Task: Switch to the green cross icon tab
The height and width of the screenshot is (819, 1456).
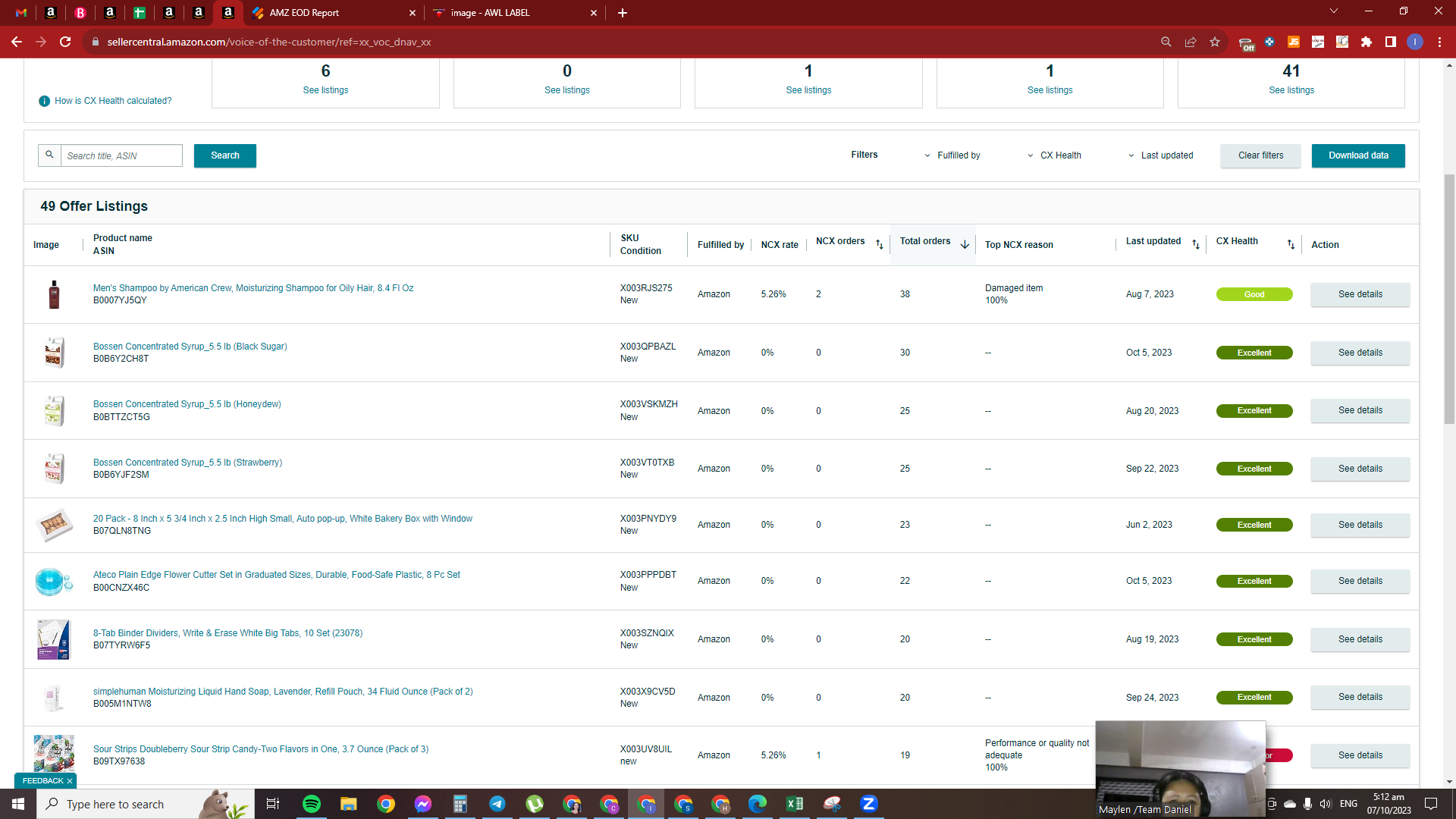Action: pos(140,13)
